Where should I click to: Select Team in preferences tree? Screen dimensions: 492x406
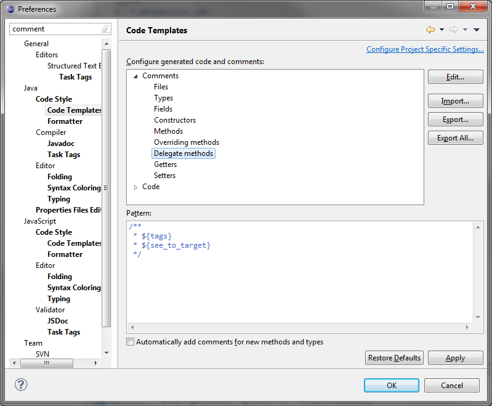[x=33, y=343]
